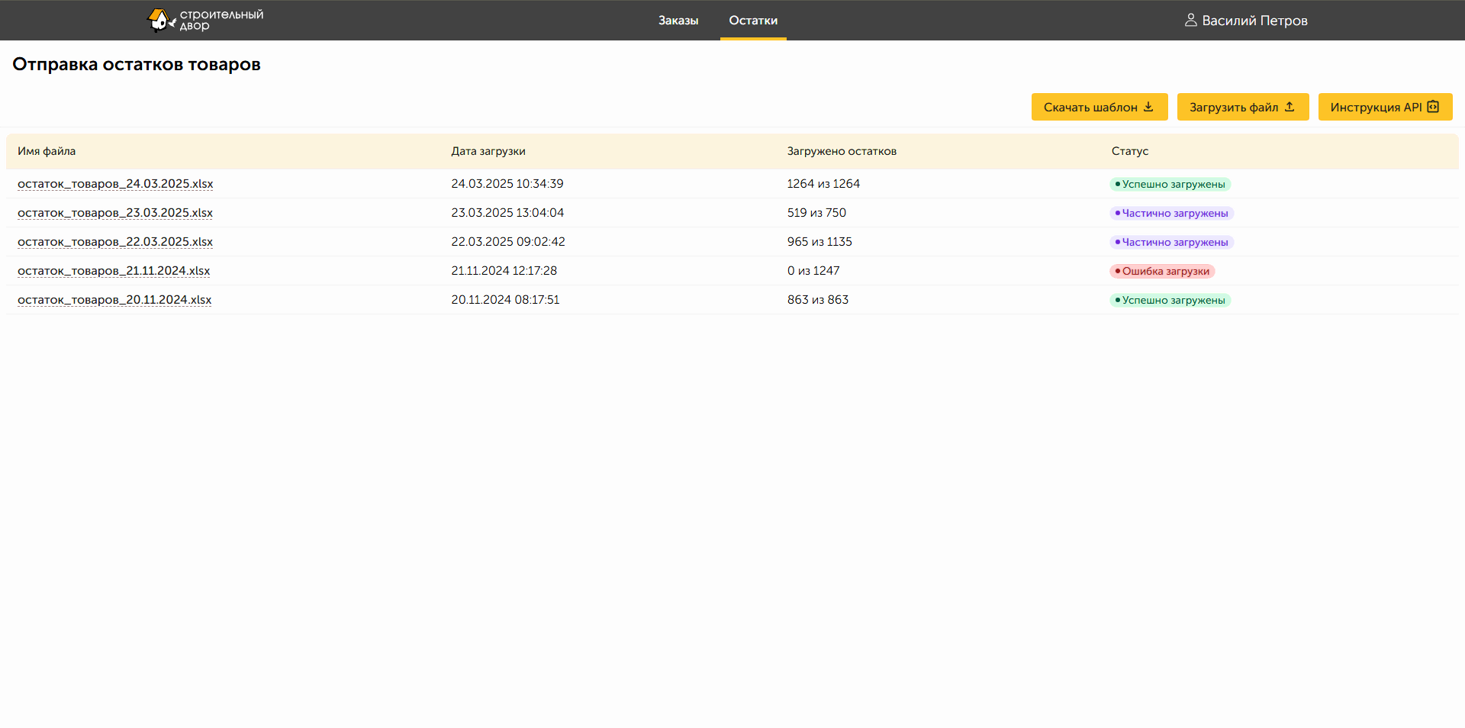Open the Василий Петров account menu
The height and width of the screenshot is (728, 1465).
point(1254,21)
